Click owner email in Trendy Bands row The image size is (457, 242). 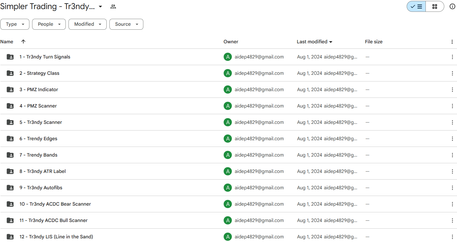(259, 155)
